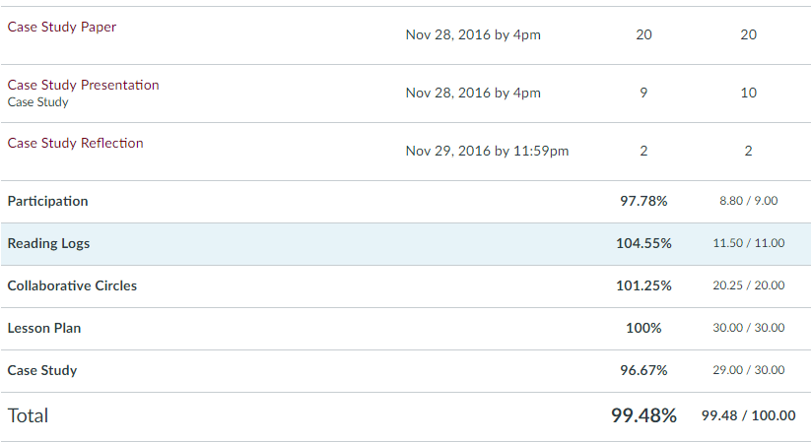Click the Case Study group total row title
811x442 pixels.
coord(42,371)
